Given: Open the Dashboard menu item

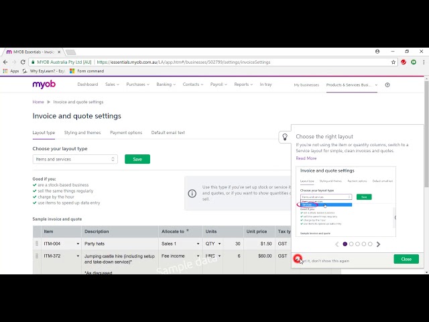Looking at the screenshot, I should tap(88, 85).
